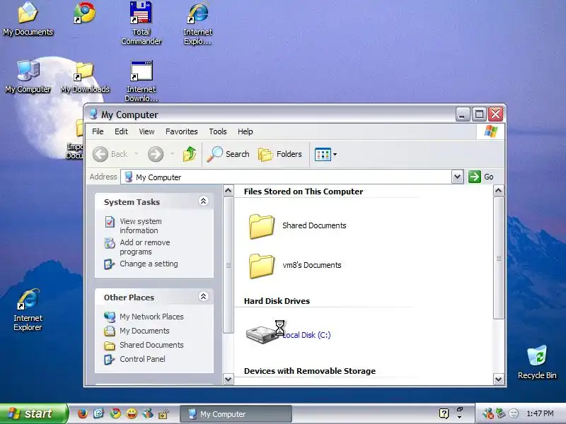Screen dimensions: 566x424
Task: Open the Favorites menu
Action: (x=182, y=131)
